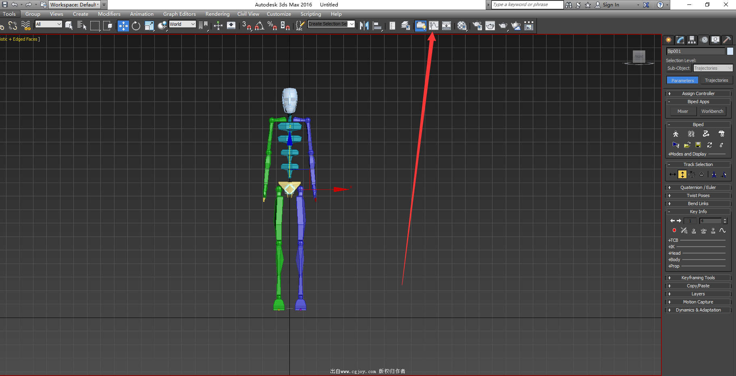Switch to the Display command panel tab
This screenshot has width=736, height=376.
point(715,39)
